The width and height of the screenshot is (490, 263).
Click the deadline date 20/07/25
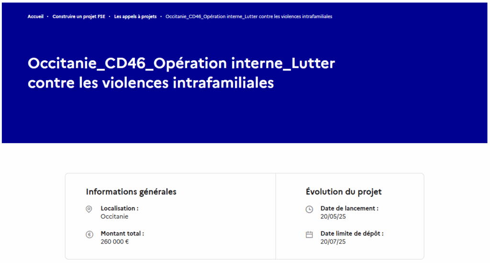click(x=333, y=242)
